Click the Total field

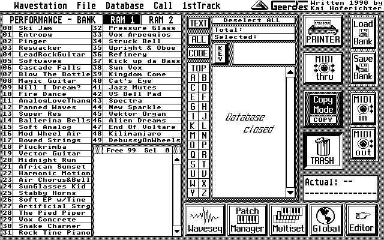coord(253,30)
